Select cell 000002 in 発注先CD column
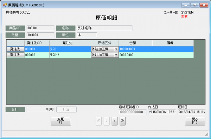Image resolution: width=211 pixels, height=139 pixels. click(x=37, y=55)
